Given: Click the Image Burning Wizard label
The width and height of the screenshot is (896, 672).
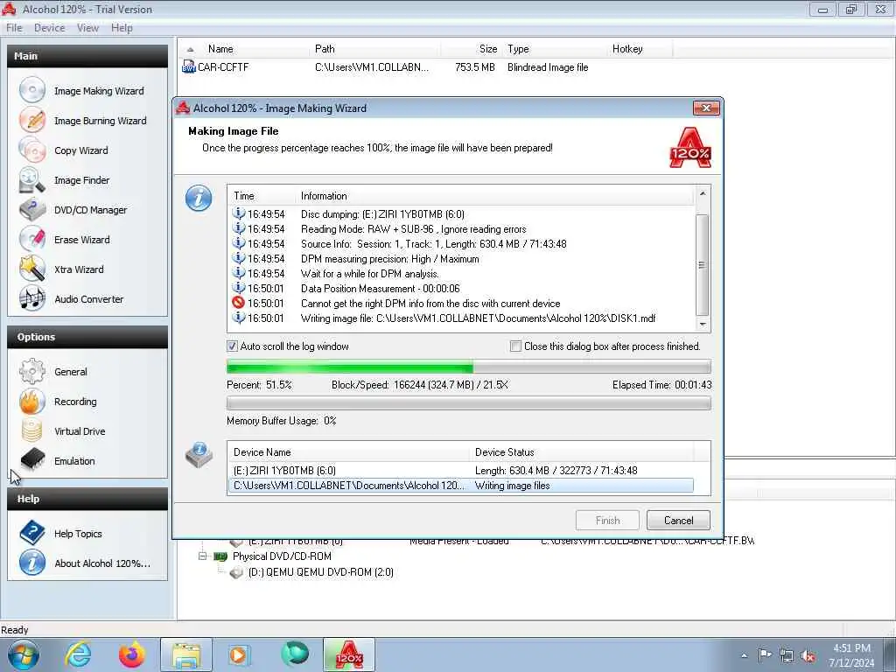Looking at the screenshot, I should click(100, 121).
